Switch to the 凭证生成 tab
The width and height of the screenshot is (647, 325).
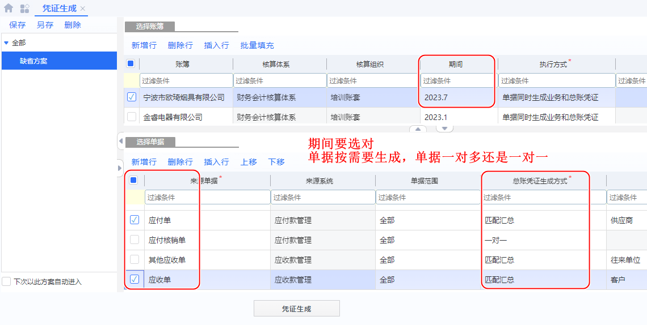(x=59, y=8)
